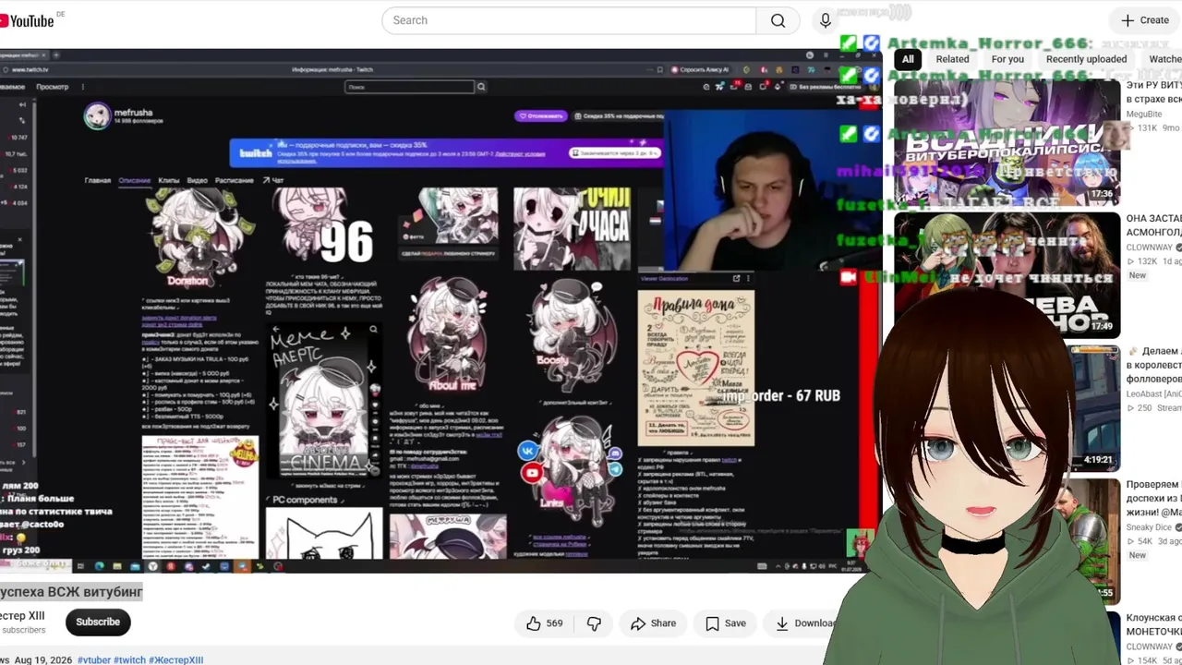Focus the YouTube Search field
The width and height of the screenshot is (1182, 665).
point(569,20)
